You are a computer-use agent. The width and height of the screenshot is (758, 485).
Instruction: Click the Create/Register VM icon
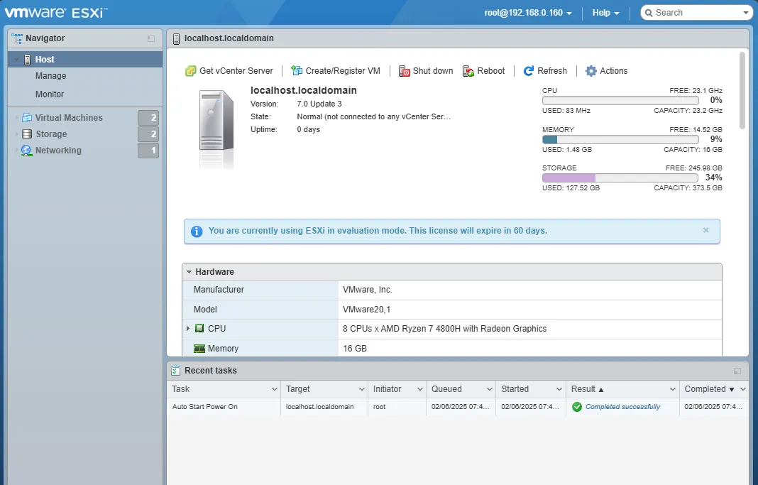point(297,71)
